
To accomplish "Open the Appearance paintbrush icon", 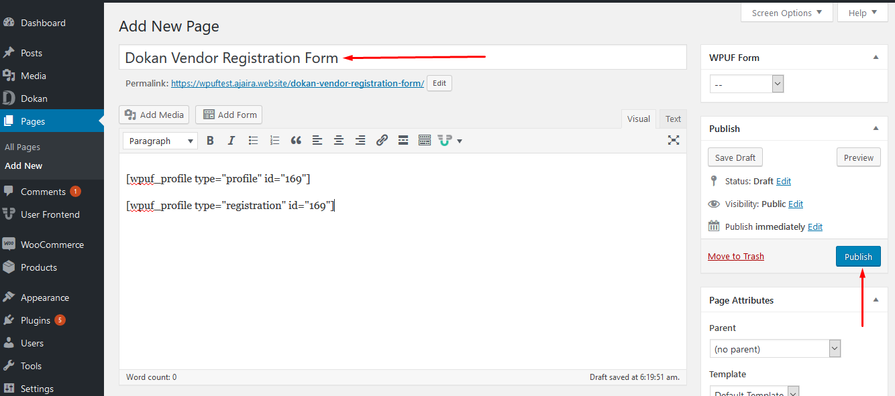I will 9,298.
